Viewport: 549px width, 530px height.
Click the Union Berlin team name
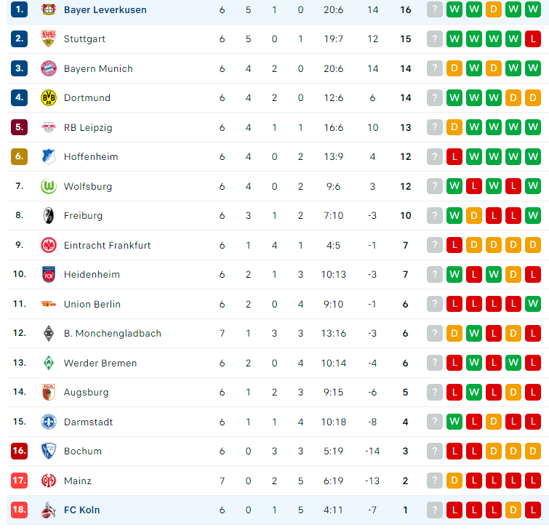point(92,304)
